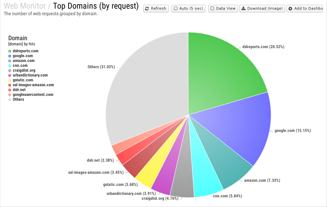The width and height of the screenshot is (327, 207).
Task: Click the urbandictionary.com (3.91%) pie label
Action: click(x=131, y=193)
